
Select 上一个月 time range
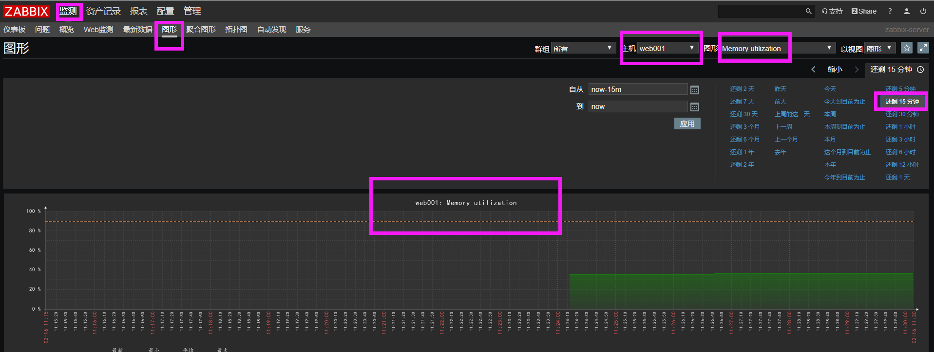pos(786,140)
